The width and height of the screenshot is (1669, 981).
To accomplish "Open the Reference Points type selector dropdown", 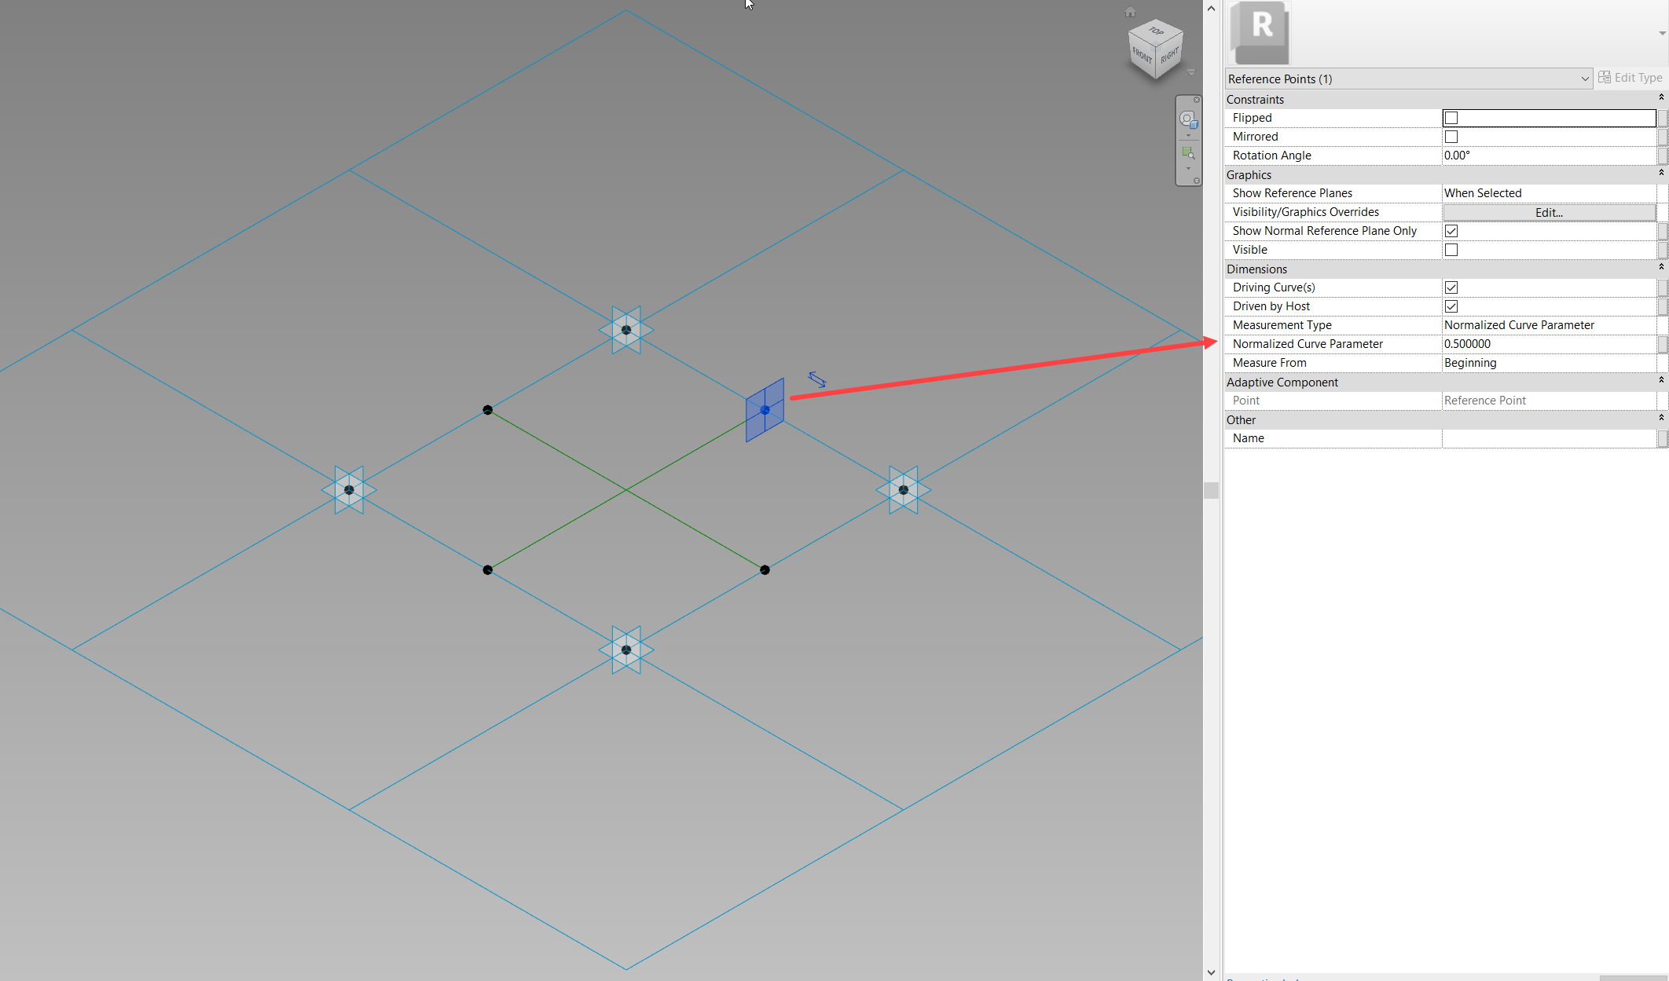I will 1584,79.
